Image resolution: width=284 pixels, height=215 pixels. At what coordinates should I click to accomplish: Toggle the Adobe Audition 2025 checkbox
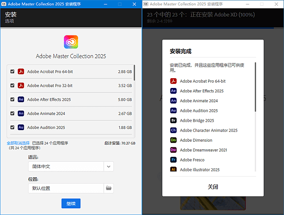tap(12, 127)
